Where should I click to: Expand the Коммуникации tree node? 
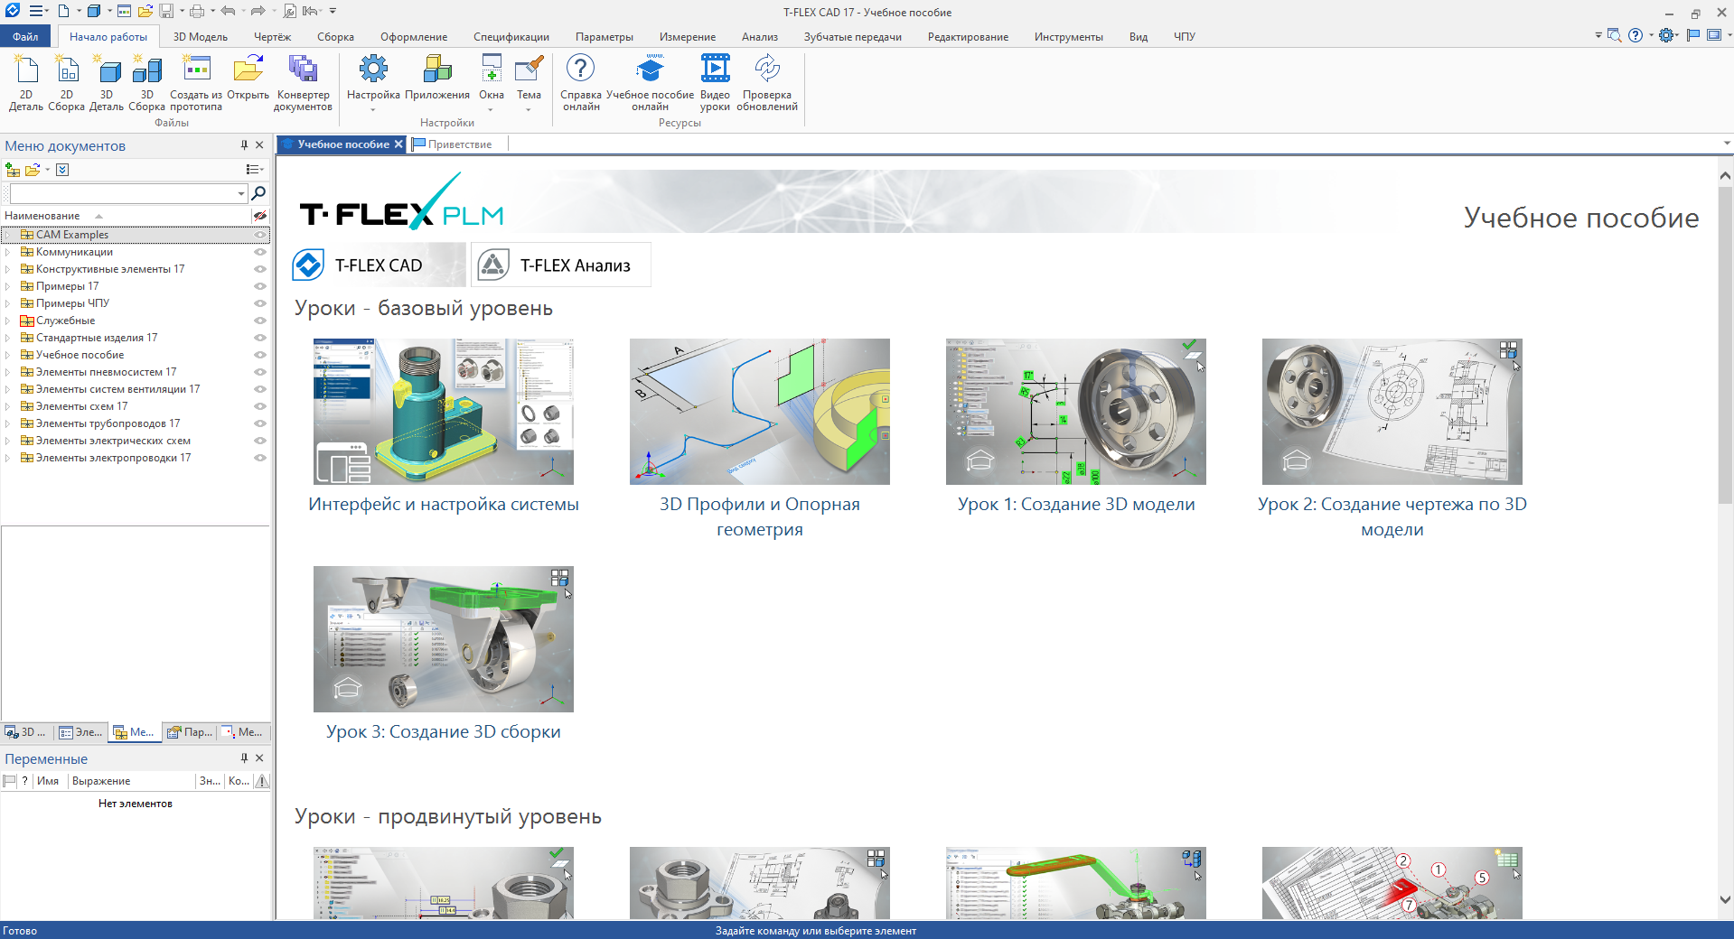coord(8,252)
